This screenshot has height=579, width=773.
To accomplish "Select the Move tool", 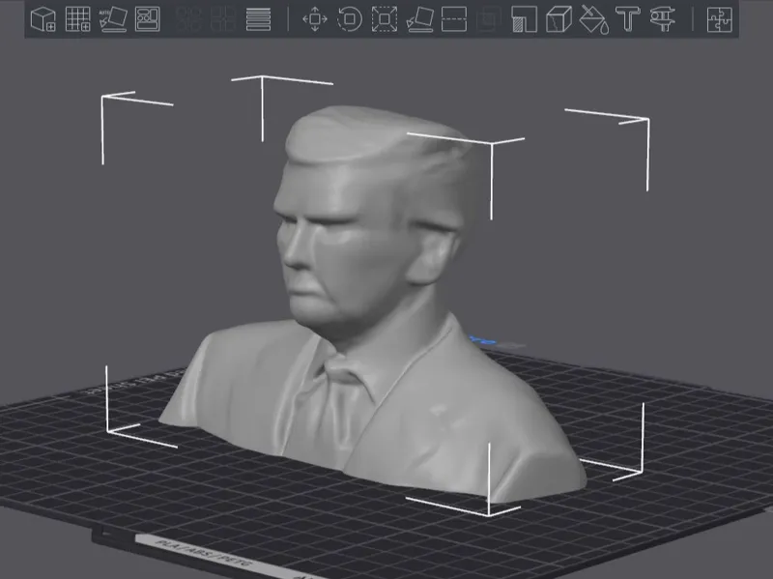I will click(x=315, y=19).
